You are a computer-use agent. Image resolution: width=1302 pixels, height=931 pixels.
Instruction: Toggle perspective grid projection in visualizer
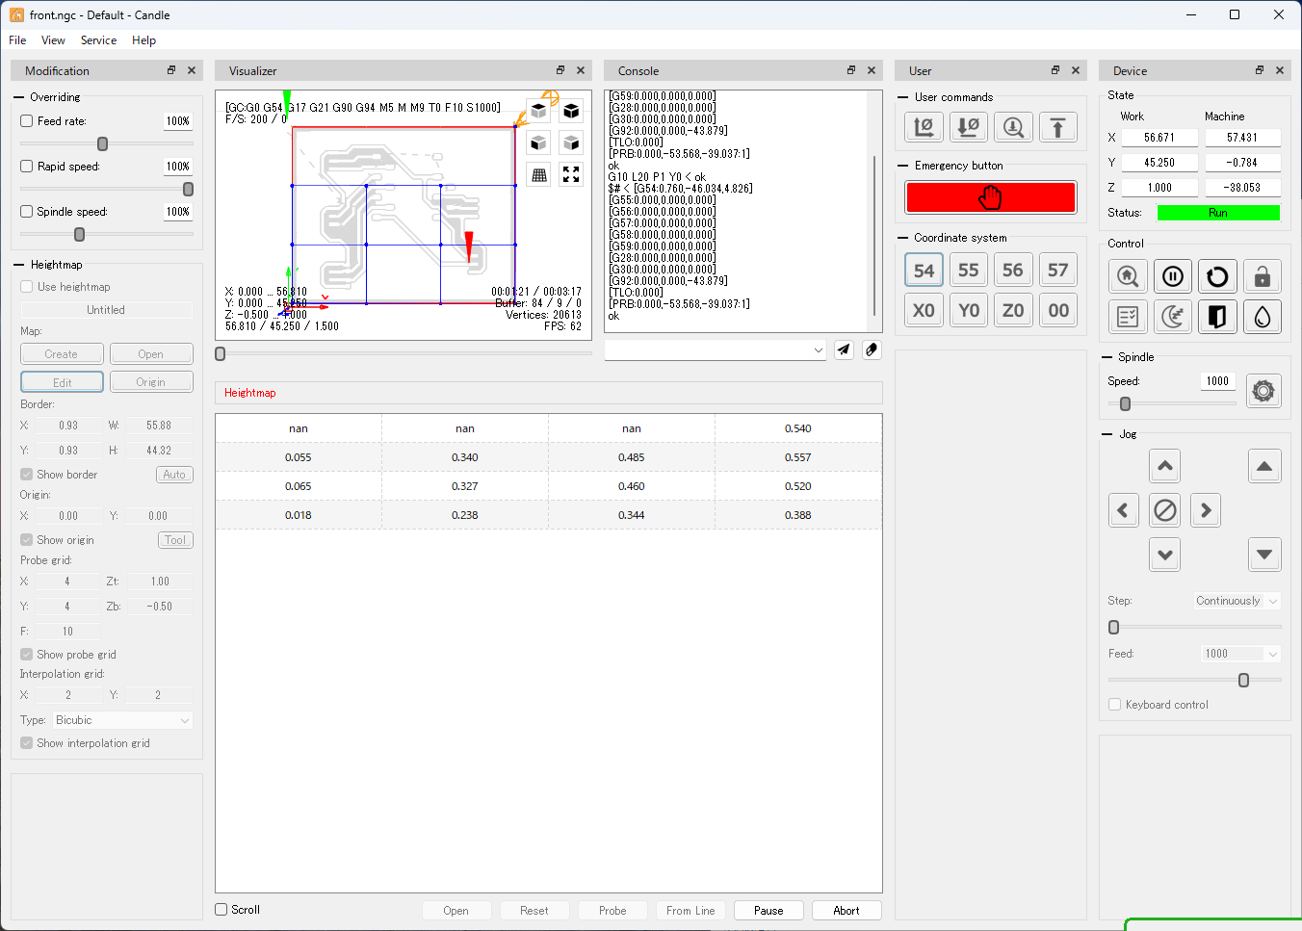[539, 175]
